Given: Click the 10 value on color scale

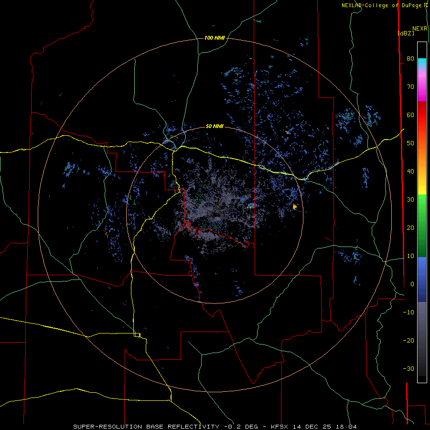Looking at the screenshot, I should click(410, 256).
